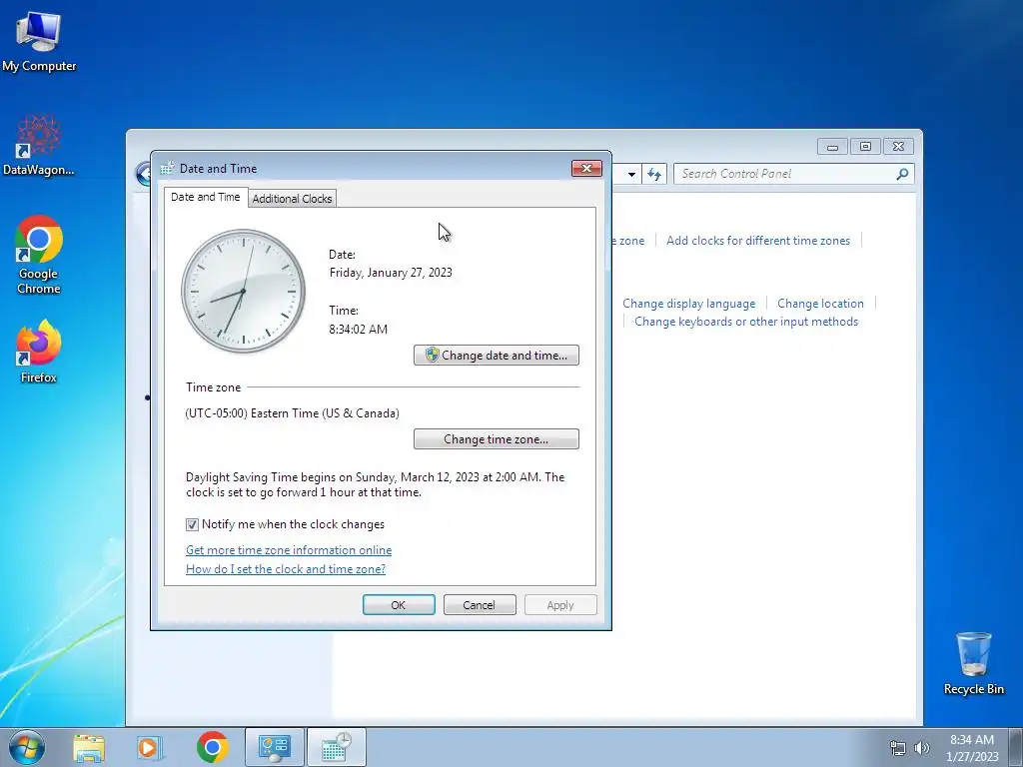
Task: Launch Firefox from the desktop
Action: [39, 351]
